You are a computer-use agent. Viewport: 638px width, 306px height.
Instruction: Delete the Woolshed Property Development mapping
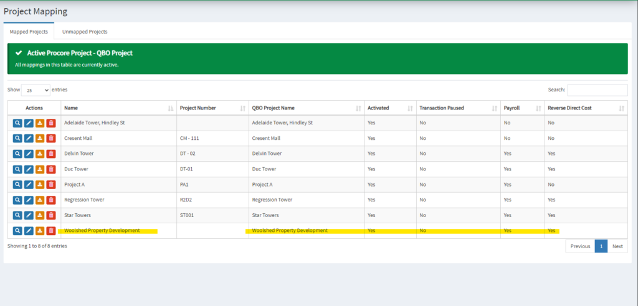pyautogui.click(x=51, y=231)
